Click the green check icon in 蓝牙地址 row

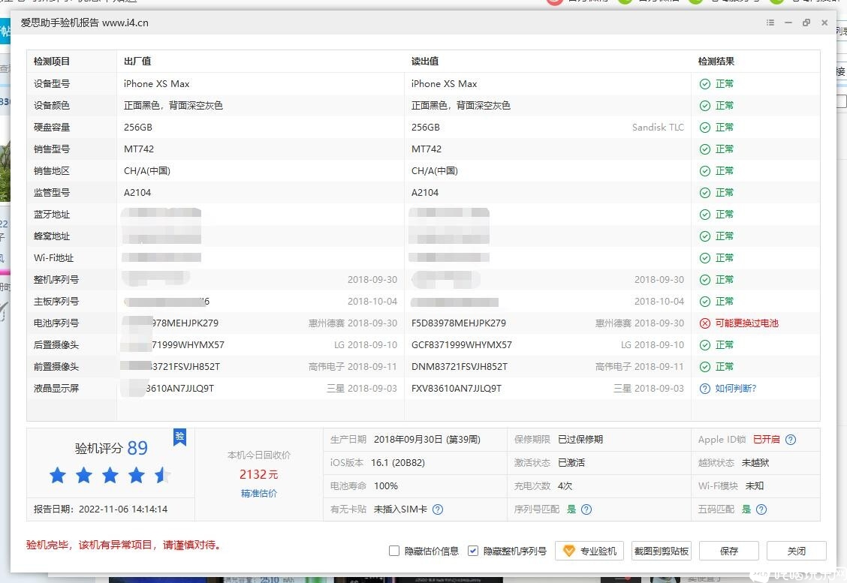click(705, 215)
